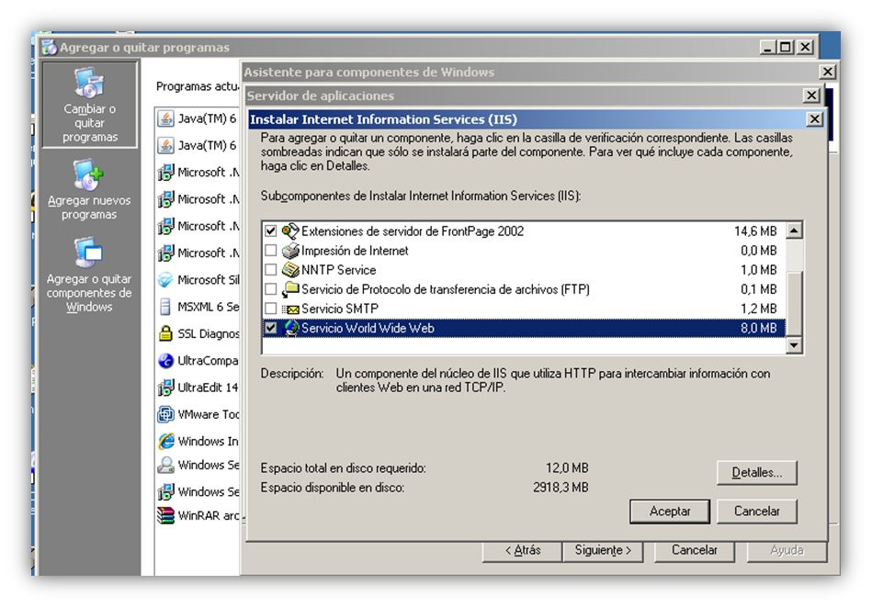Click the subcomponents list scroll up arrow
This screenshot has width=872, height=607.
794,230
